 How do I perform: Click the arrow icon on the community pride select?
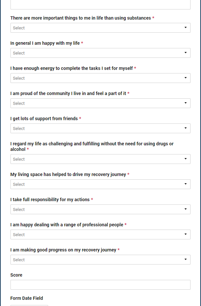[x=186, y=103]
